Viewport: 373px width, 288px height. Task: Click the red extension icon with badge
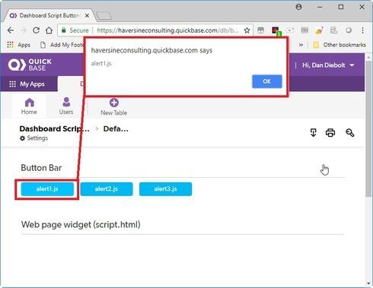(x=276, y=31)
